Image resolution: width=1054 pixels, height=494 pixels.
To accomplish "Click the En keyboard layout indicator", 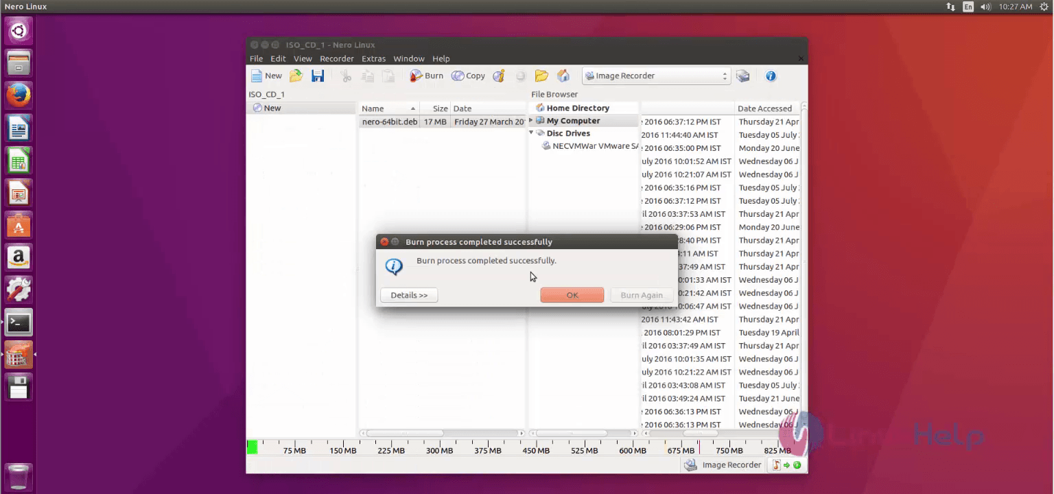I will [x=968, y=6].
